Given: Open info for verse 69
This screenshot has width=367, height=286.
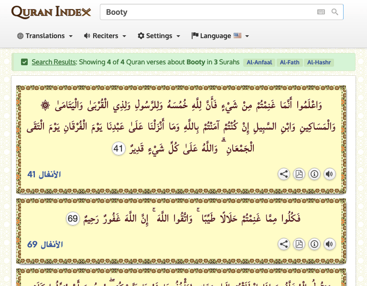Looking at the screenshot, I should coord(314,245).
